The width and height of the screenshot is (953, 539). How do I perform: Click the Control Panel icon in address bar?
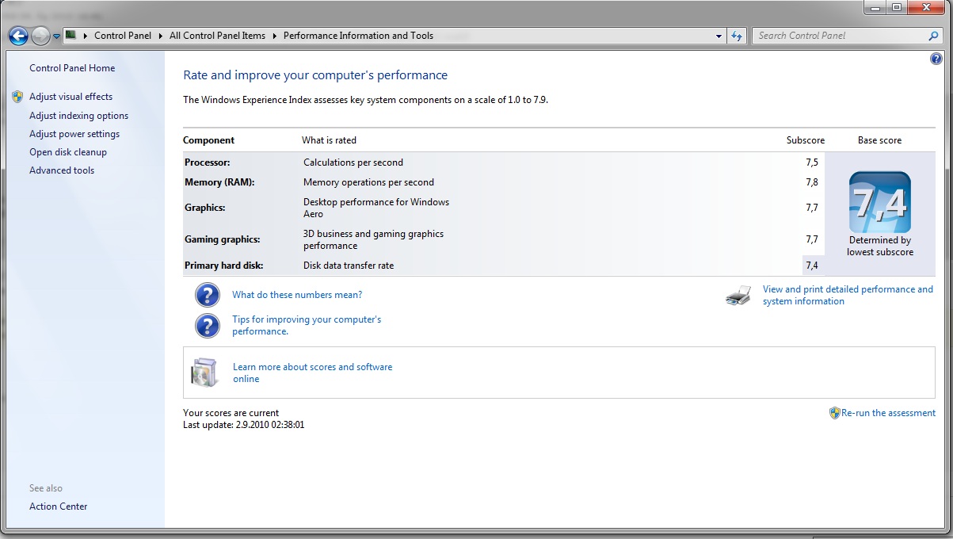(71, 35)
